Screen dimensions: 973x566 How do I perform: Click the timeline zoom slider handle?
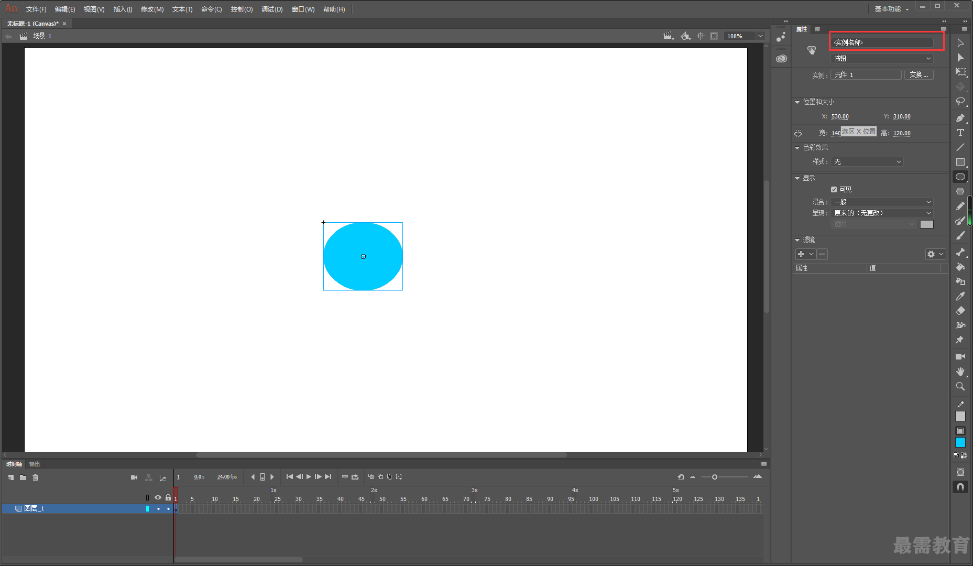click(x=714, y=477)
